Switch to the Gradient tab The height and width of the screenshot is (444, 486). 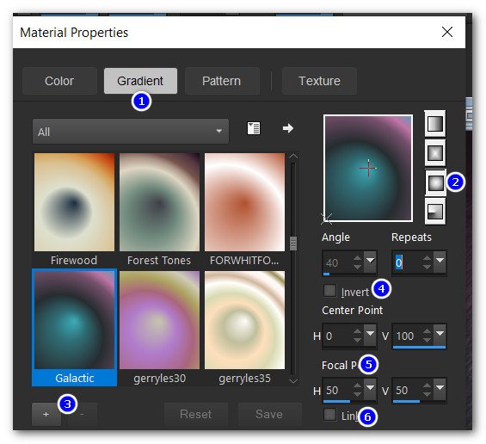pos(140,81)
